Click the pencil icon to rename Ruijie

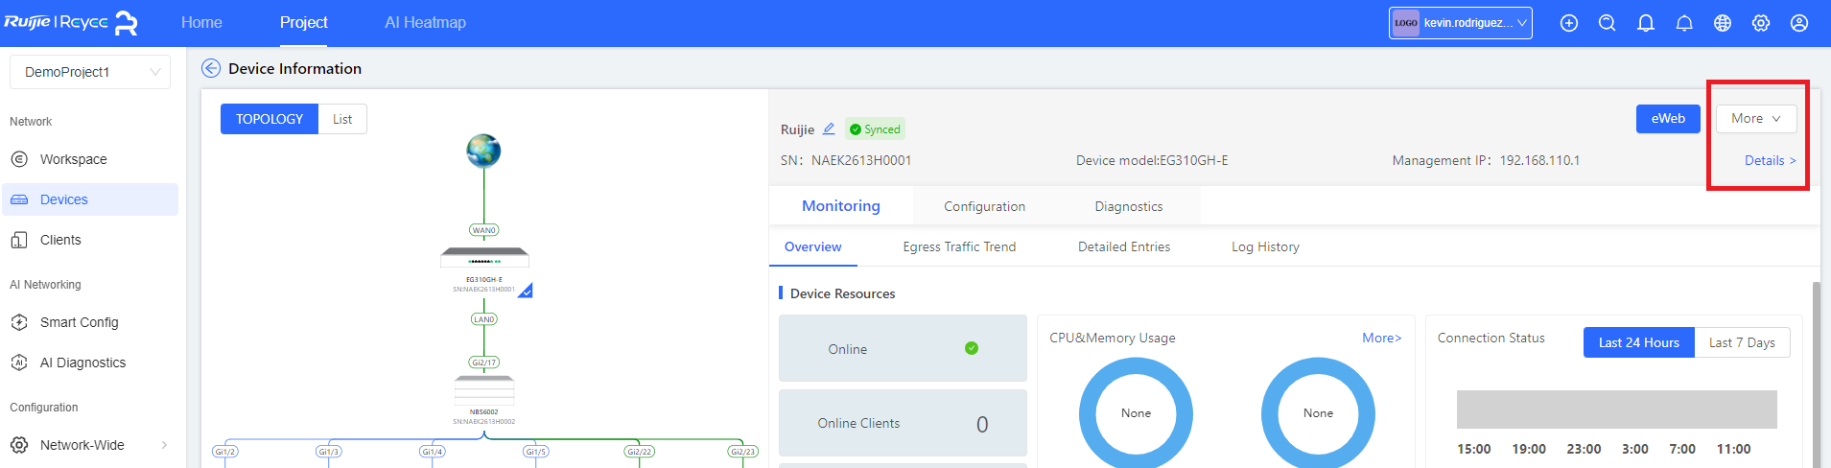pyautogui.click(x=829, y=129)
